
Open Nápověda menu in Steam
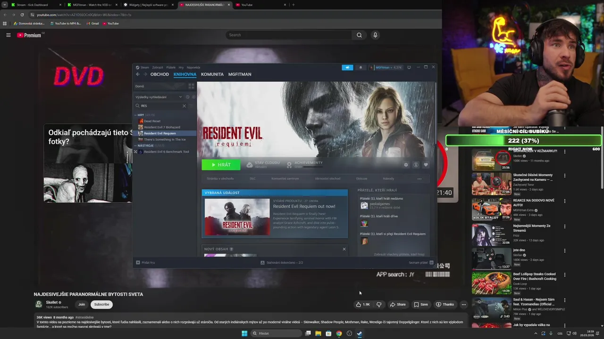[x=193, y=67]
